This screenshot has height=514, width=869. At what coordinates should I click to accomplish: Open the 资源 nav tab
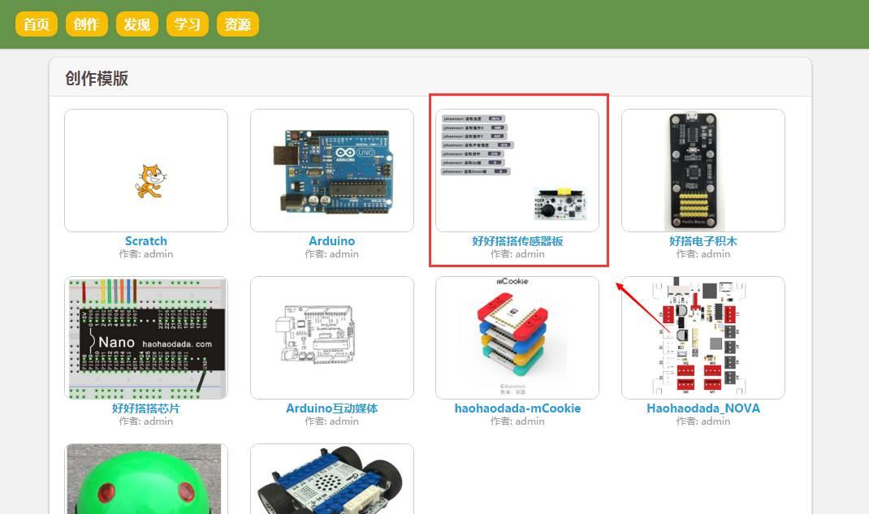point(238,24)
